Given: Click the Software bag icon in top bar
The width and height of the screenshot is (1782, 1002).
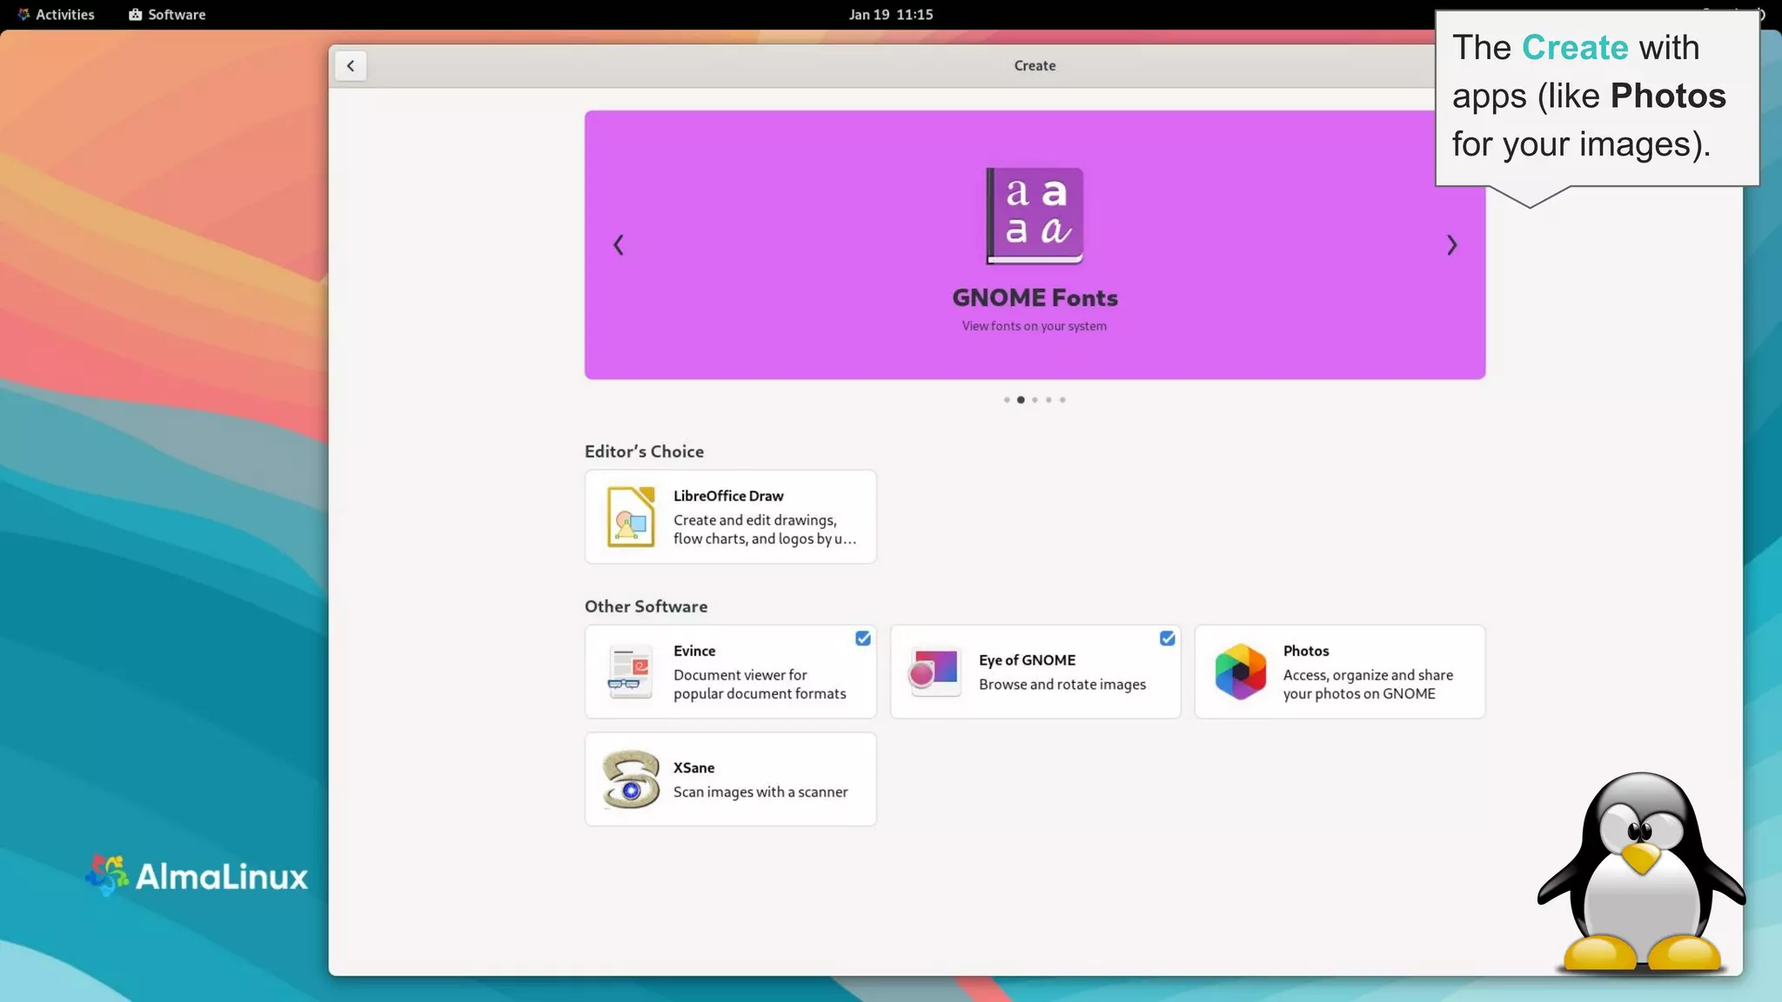Looking at the screenshot, I should pyautogui.click(x=135, y=15).
